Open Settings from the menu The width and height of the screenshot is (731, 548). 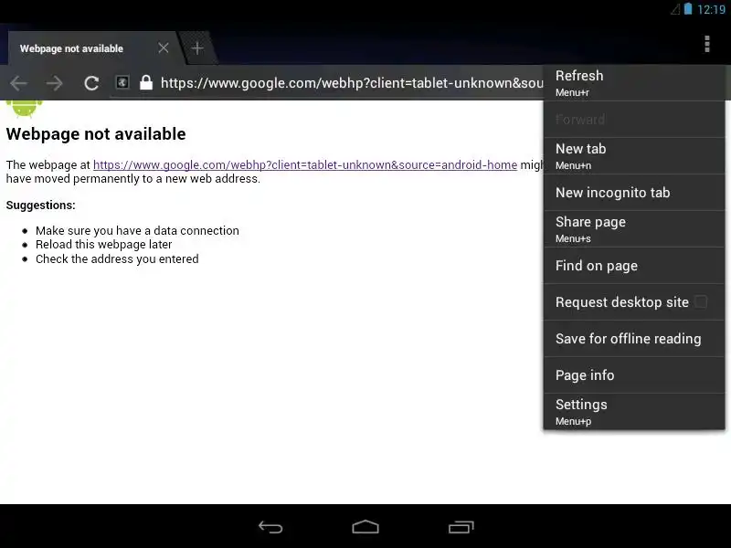634,412
